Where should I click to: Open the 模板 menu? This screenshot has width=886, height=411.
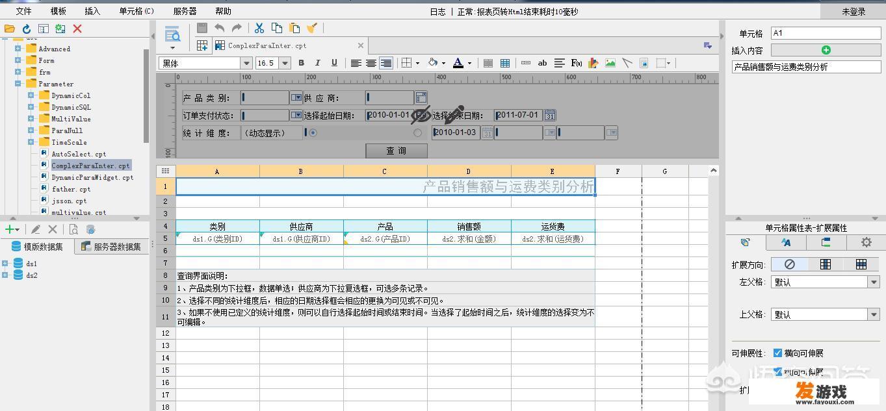tap(58, 11)
